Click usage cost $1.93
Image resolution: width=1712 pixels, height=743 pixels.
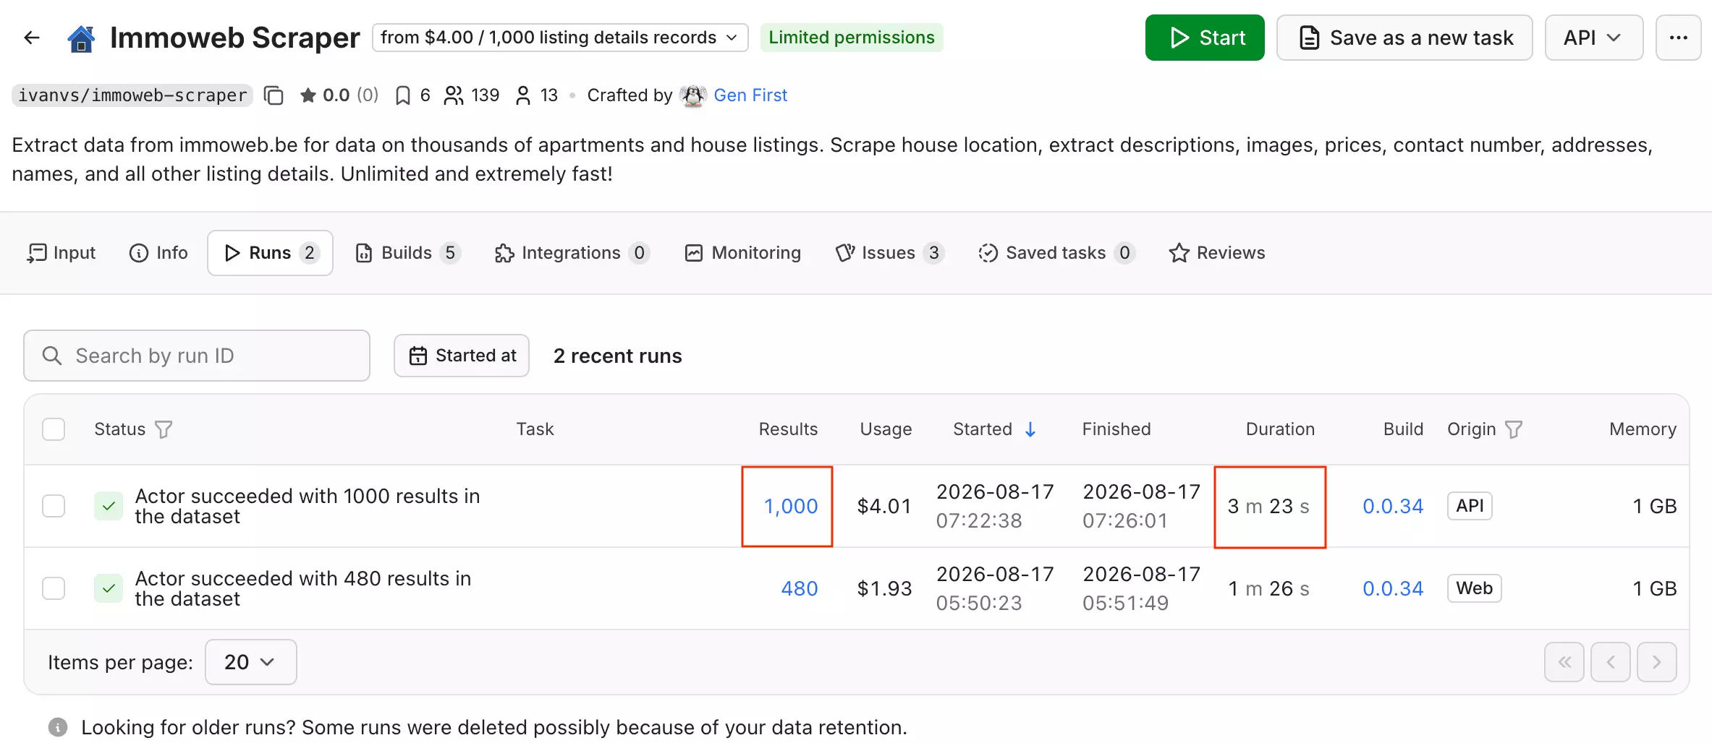click(x=884, y=588)
